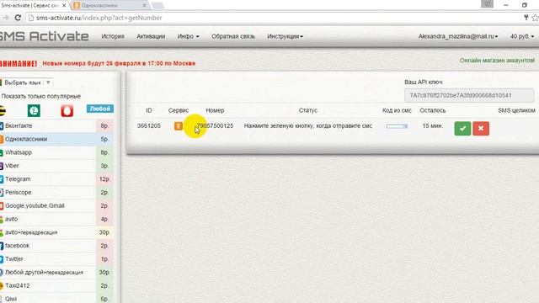The width and height of the screenshot is (539, 303).
Task: Click the Номер column header
Action: pyautogui.click(x=215, y=110)
